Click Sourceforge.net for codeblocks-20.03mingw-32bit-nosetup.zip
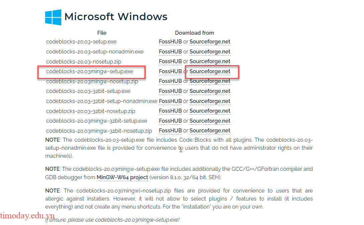 click(x=210, y=131)
